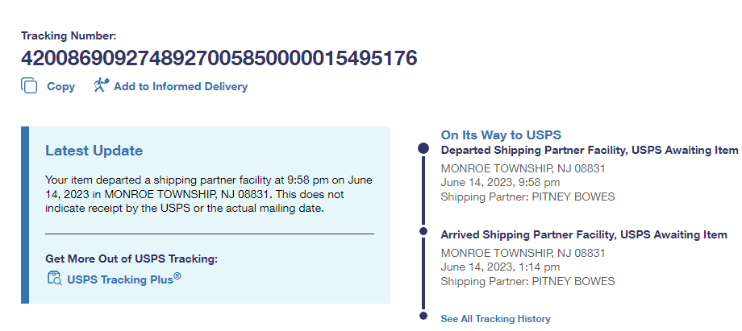Click the timeline dot for the Departed event

tap(423, 149)
